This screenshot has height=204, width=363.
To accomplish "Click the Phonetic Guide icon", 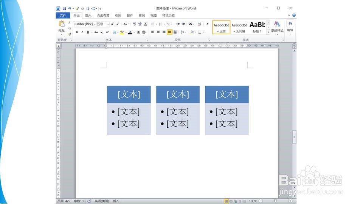I will [x=140, y=24].
